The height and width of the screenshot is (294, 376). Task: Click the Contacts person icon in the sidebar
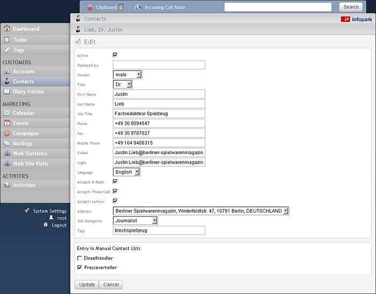[7, 81]
